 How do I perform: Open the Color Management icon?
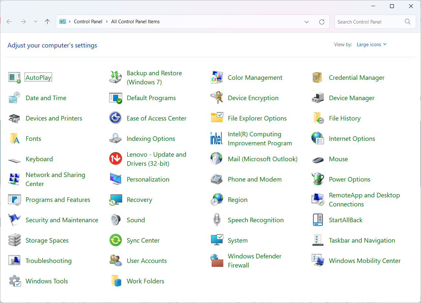[216, 78]
